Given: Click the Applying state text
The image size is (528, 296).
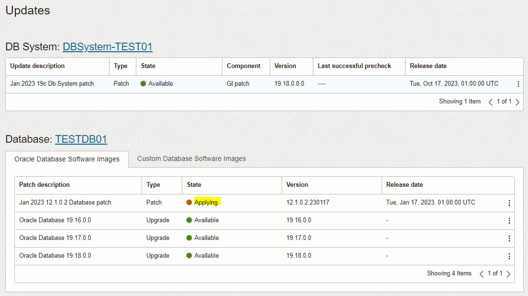Looking at the screenshot, I should pyautogui.click(x=206, y=202).
